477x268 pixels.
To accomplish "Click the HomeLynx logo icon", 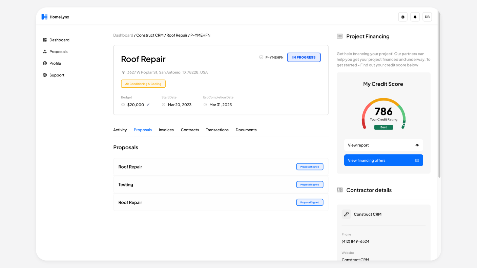I will pyautogui.click(x=44, y=17).
